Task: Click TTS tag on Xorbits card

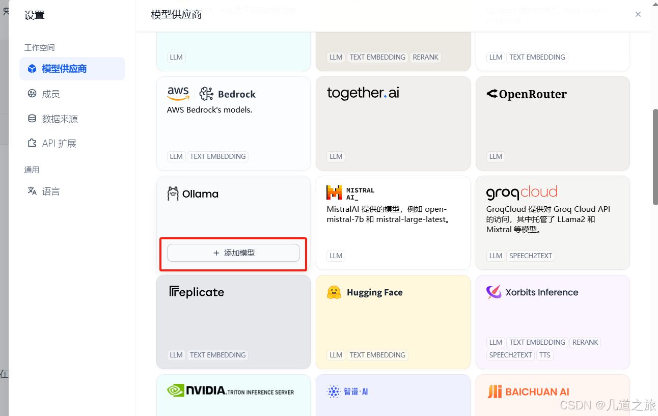Action: (x=545, y=355)
